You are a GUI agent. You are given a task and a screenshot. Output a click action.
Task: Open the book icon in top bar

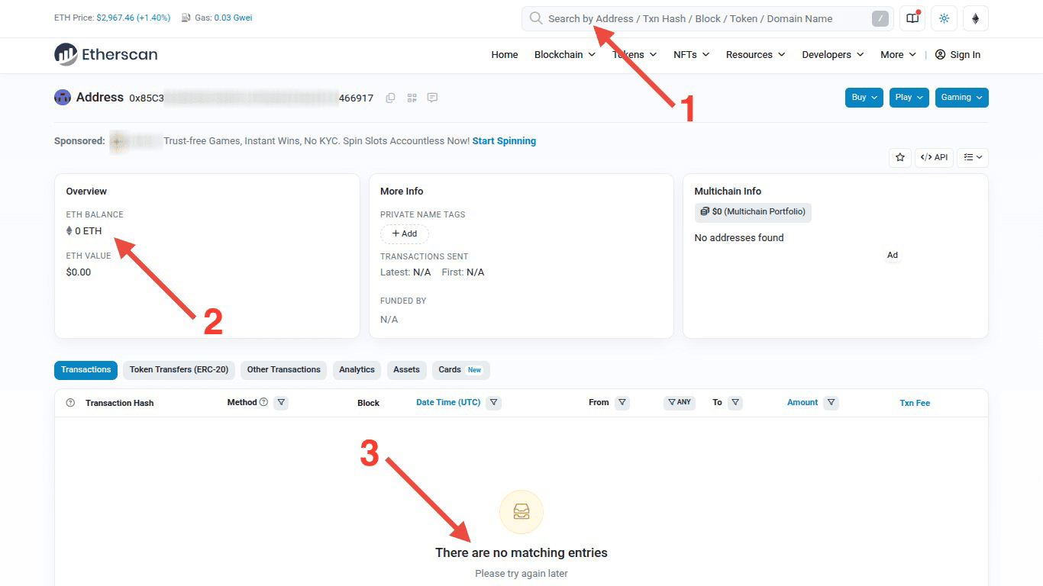point(912,19)
